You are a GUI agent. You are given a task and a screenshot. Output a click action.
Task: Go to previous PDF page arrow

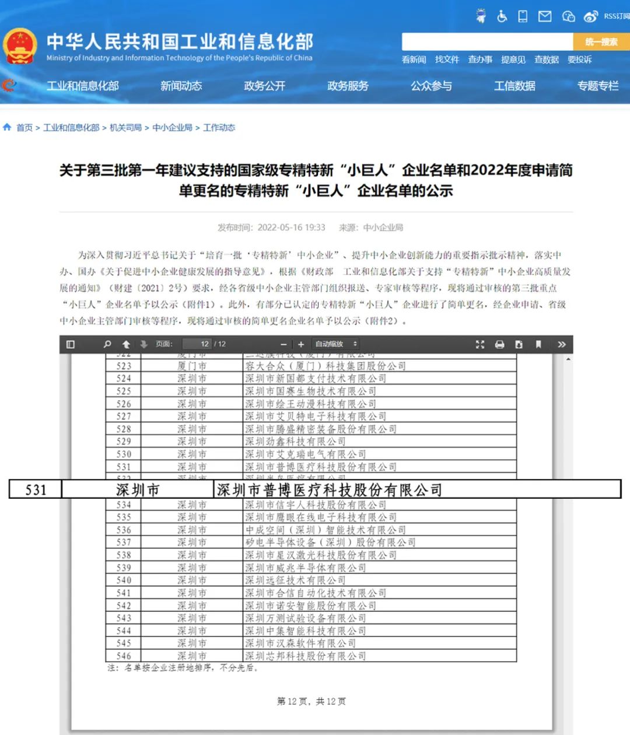click(126, 344)
